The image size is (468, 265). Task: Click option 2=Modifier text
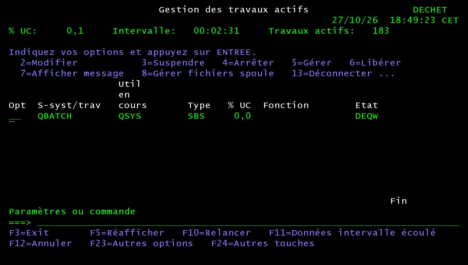[x=49, y=63]
